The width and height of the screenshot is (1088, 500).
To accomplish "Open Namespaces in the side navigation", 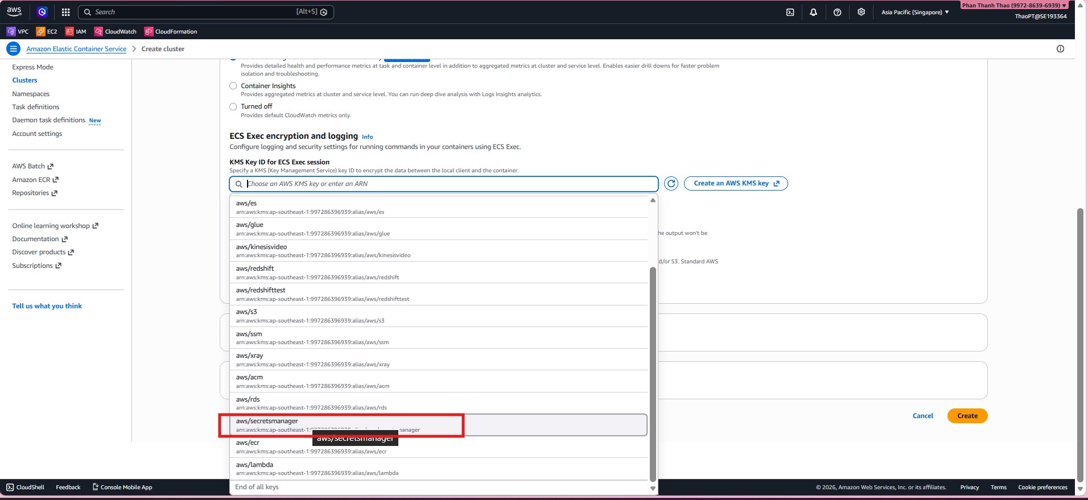I will point(31,94).
